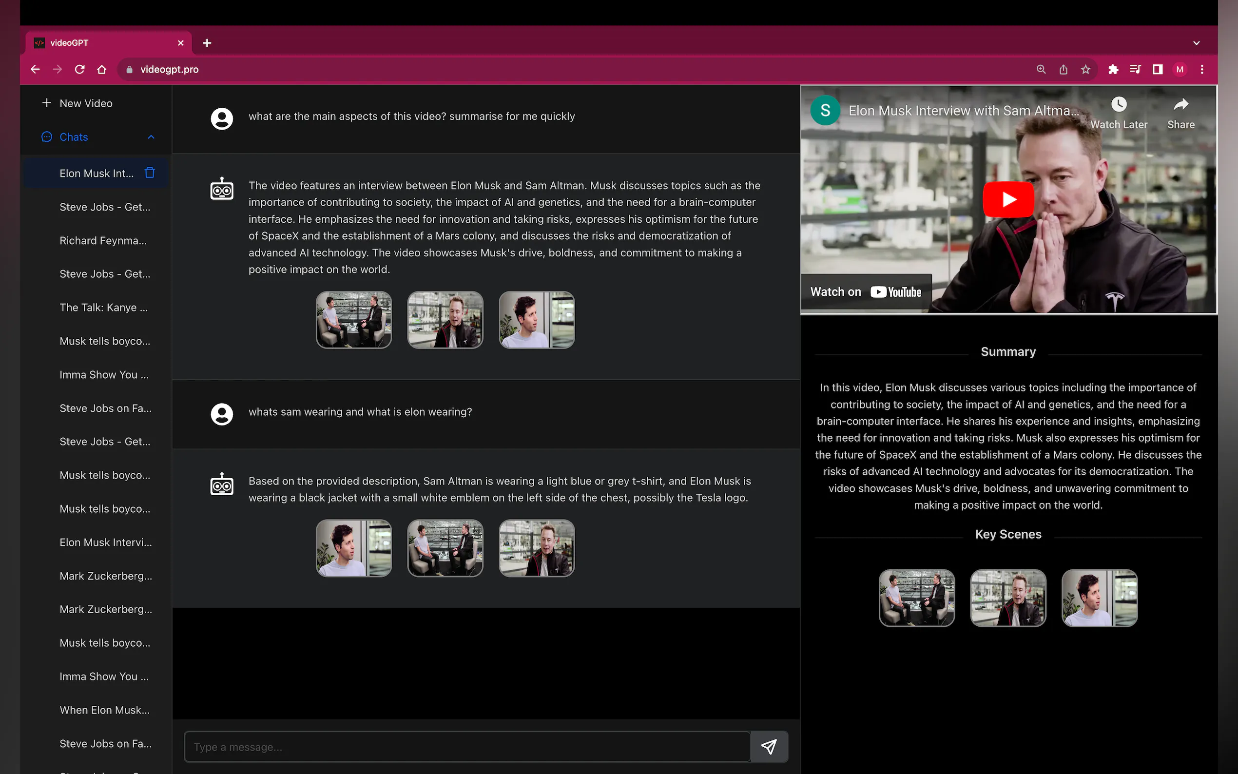The image size is (1238, 774).
Task: Collapse the Chats section chevron
Action: (151, 137)
